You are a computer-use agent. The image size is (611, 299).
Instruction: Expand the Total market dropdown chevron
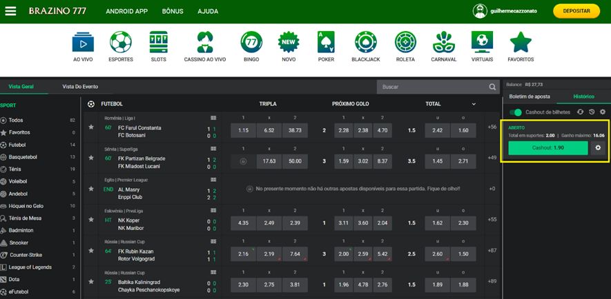tap(474, 104)
